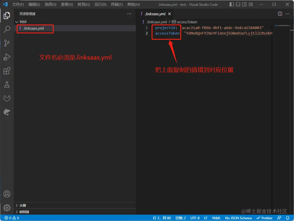Change language mode via YAML

pyautogui.click(x=216, y=218)
